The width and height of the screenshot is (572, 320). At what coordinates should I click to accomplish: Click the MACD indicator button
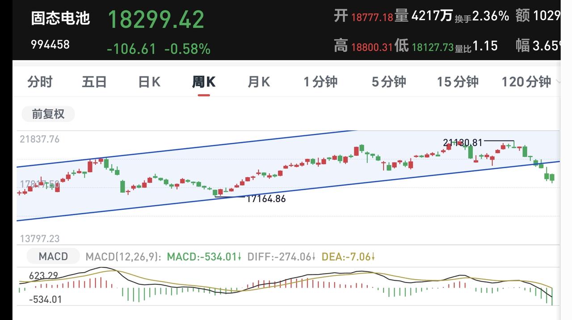click(x=53, y=256)
